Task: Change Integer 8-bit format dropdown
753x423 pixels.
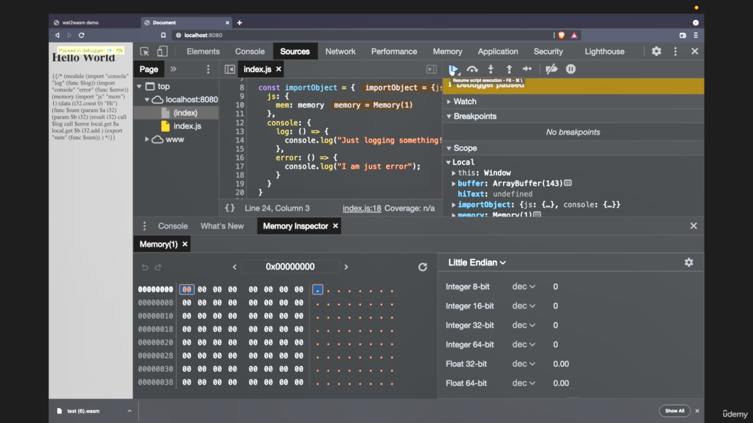Action: 524,287
